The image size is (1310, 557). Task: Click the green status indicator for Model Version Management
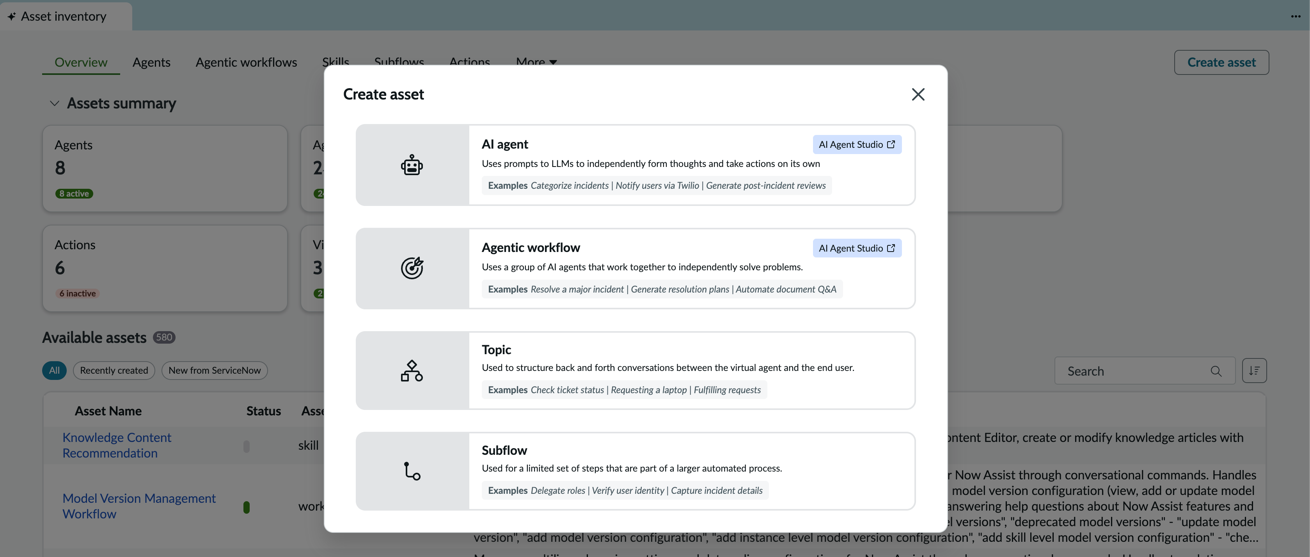pyautogui.click(x=247, y=507)
